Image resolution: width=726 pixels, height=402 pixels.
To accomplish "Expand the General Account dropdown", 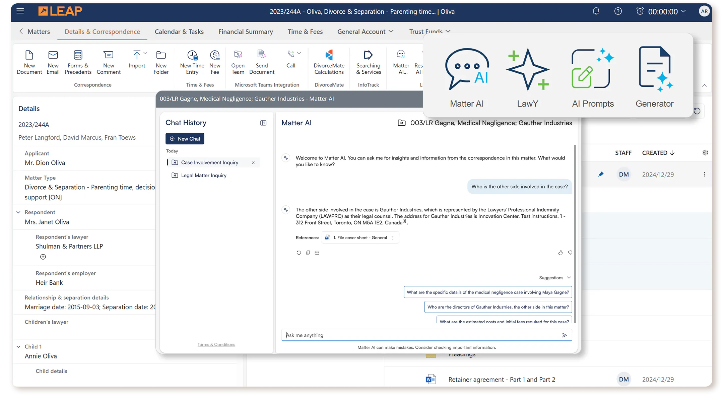I will coord(365,31).
